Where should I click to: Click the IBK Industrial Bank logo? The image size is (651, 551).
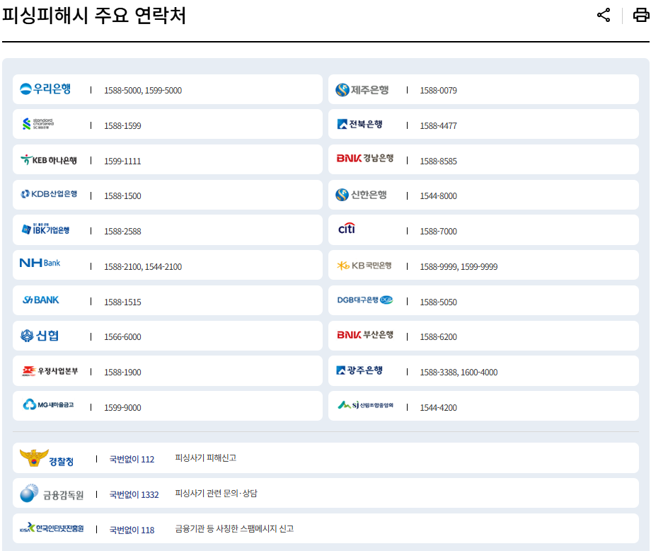coord(45,230)
